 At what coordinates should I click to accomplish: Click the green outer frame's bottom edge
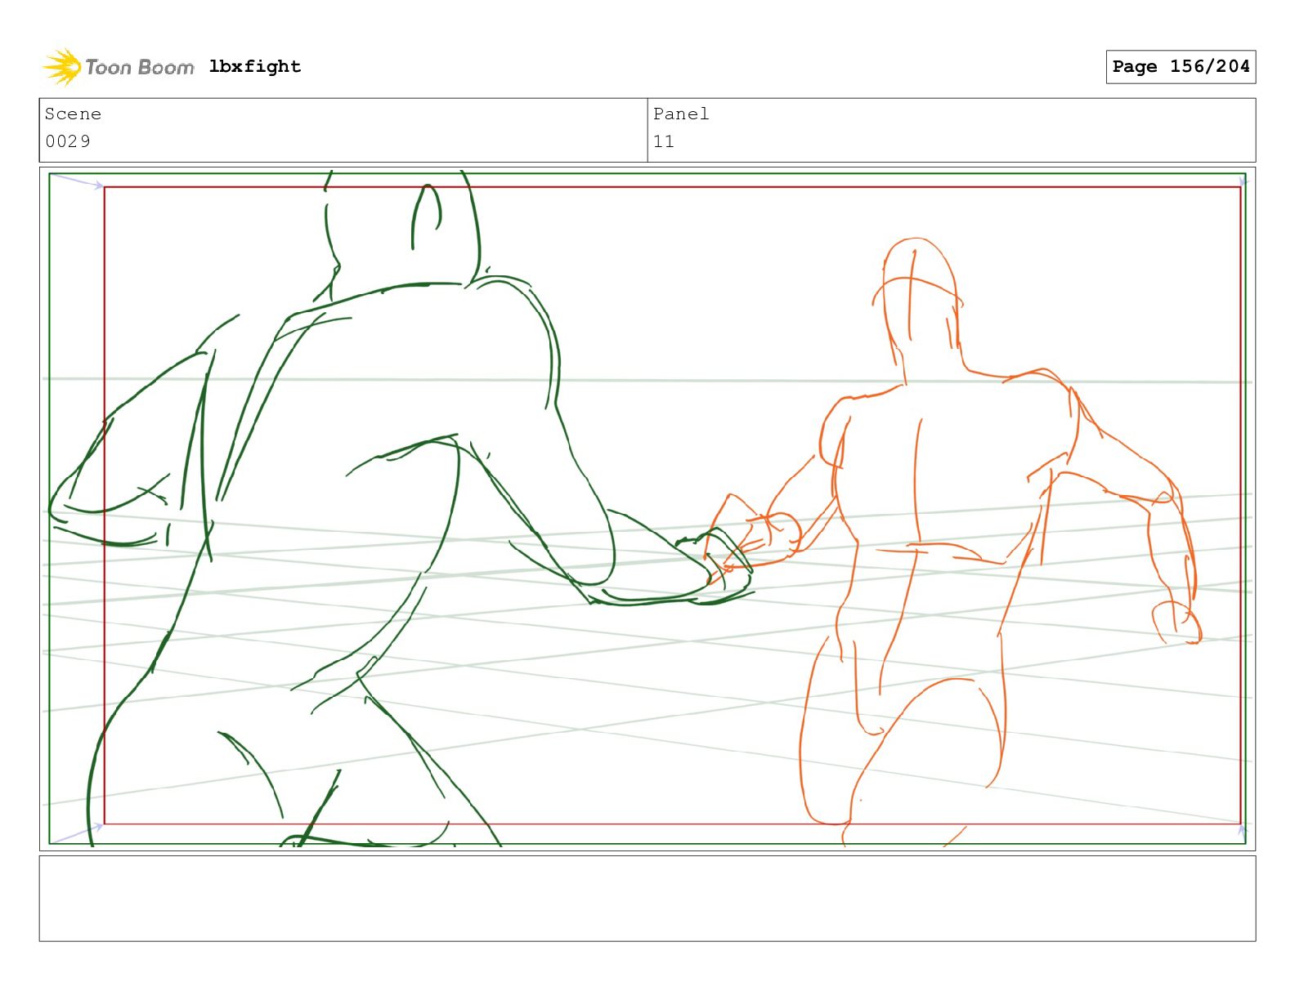point(647,844)
